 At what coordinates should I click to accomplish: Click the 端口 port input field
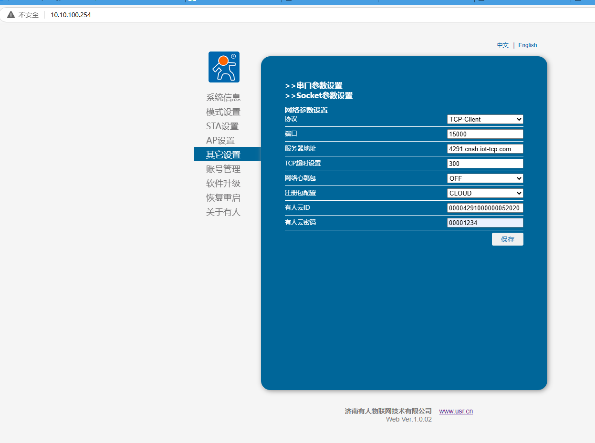click(x=485, y=134)
